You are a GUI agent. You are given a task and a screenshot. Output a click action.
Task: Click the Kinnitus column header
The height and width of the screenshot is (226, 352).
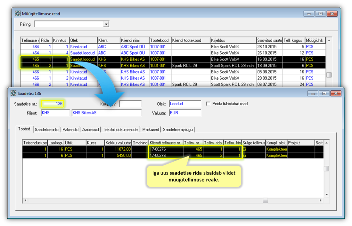point(61,40)
